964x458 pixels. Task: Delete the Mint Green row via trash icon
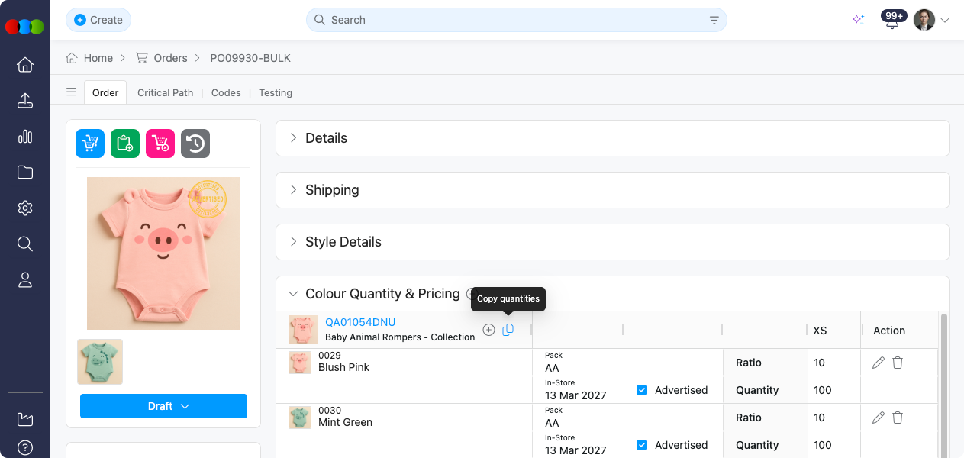(898, 418)
